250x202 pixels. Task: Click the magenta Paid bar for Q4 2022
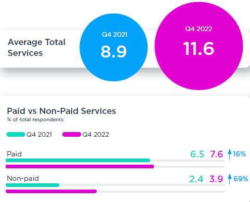tap(80, 167)
